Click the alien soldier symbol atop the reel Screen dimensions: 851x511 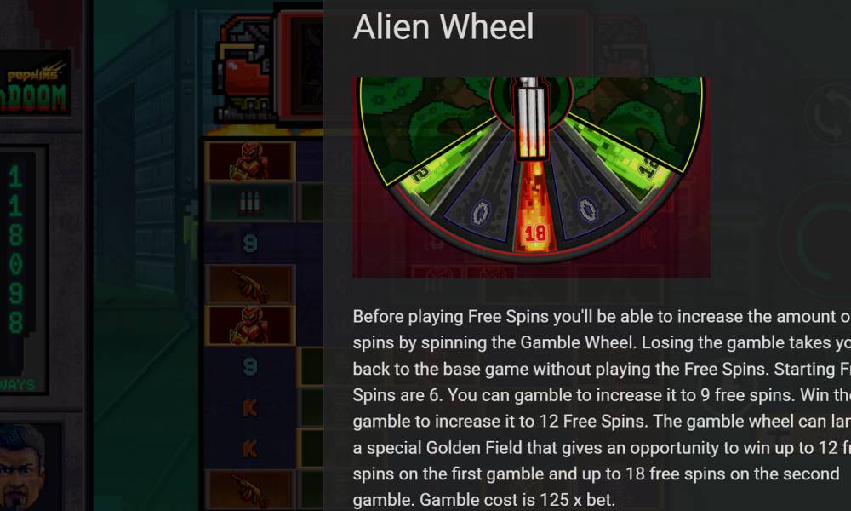click(249, 161)
